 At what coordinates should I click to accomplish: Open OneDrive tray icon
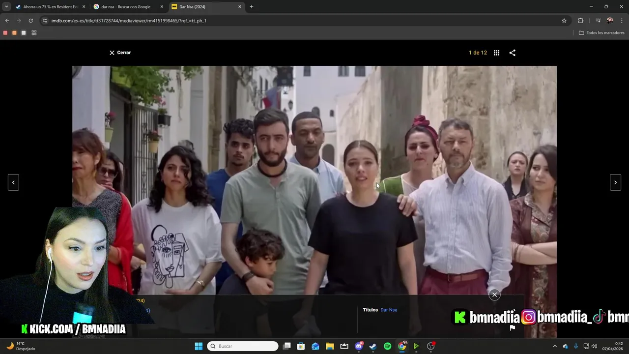(565, 346)
